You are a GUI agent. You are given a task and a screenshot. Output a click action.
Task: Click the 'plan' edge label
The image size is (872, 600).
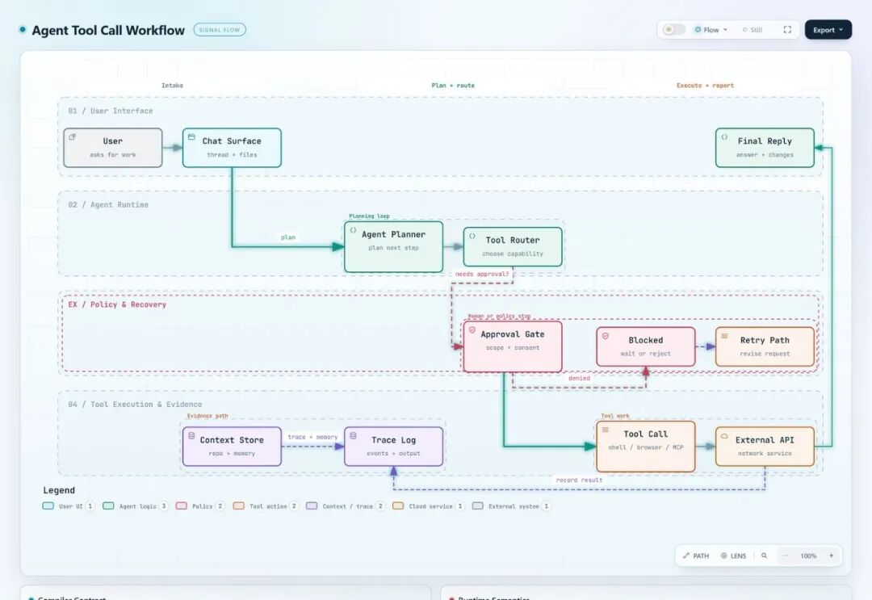pyautogui.click(x=288, y=237)
